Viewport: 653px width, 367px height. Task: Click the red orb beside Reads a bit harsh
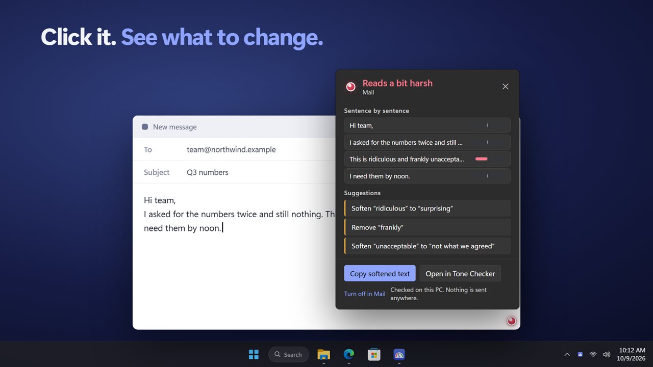[350, 87]
